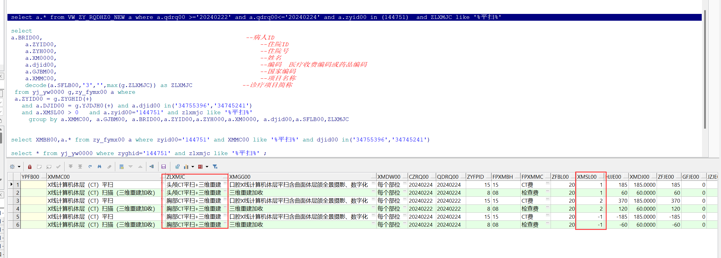The height and width of the screenshot is (258, 721).
Task: Click the FPXMMC cell '检查费' in row 2
Action: (535, 193)
